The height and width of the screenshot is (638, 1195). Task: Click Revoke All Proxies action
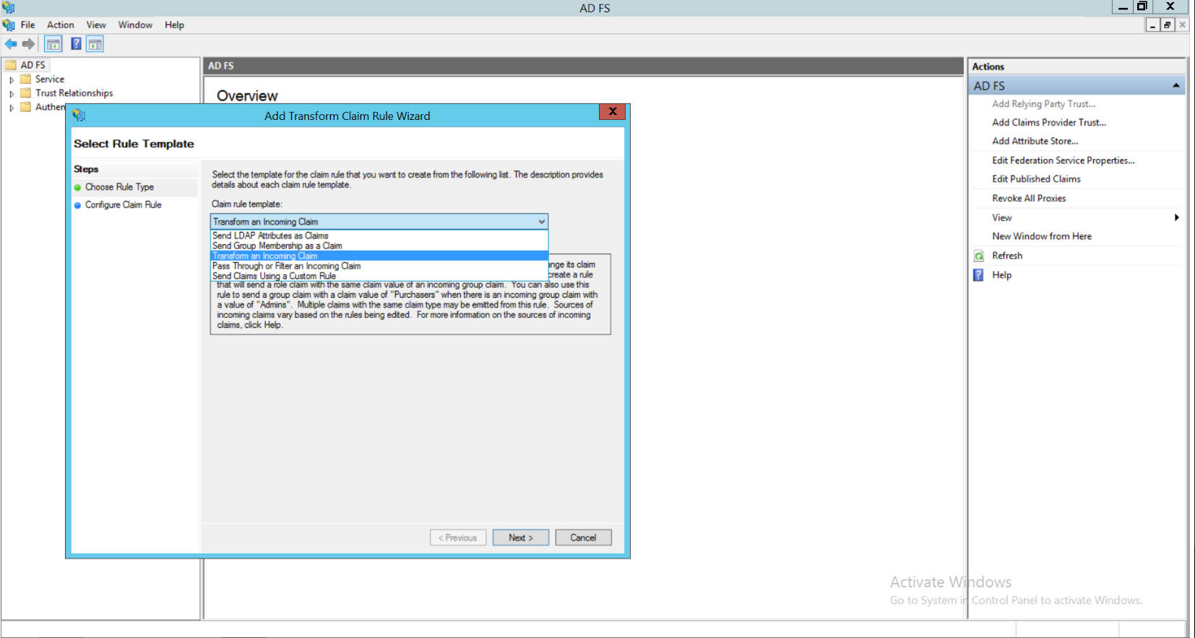tap(1029, 199)
